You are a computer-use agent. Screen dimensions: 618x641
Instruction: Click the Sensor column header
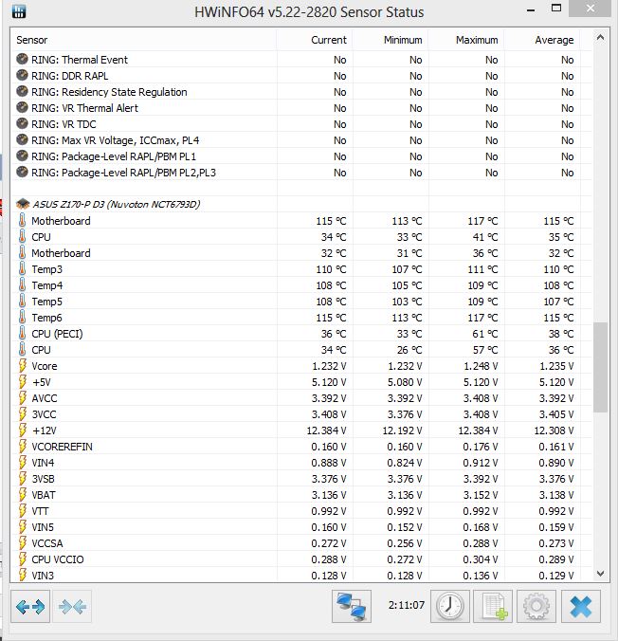[x=143, y=40]
